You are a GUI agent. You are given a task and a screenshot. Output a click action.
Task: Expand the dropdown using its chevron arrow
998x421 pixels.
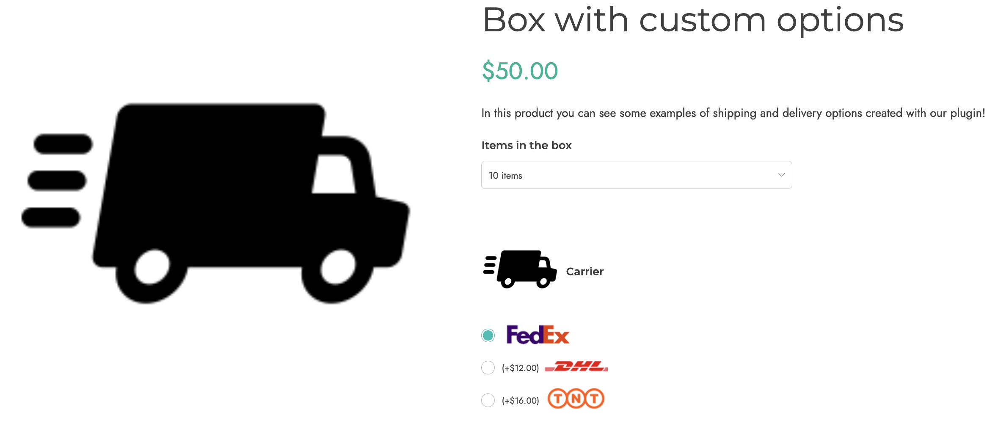[x=781, y=175]
